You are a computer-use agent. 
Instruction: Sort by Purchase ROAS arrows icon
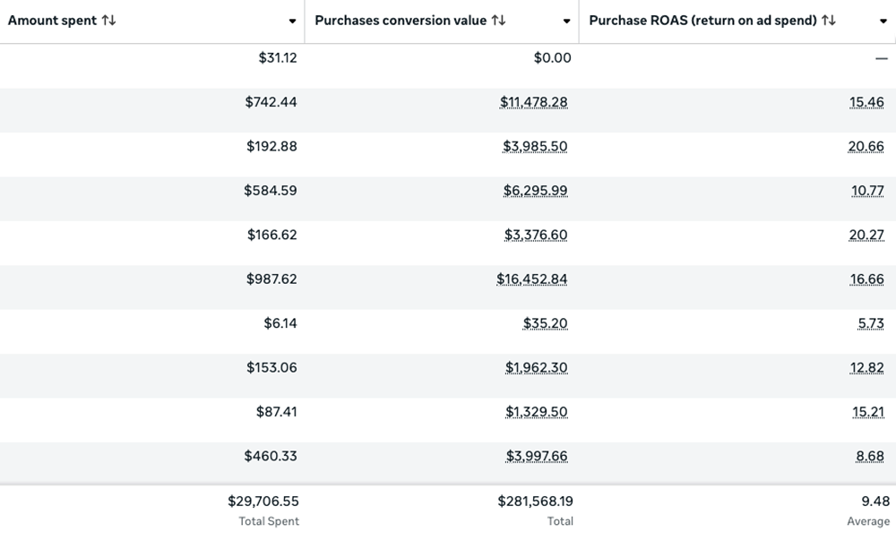829,20
